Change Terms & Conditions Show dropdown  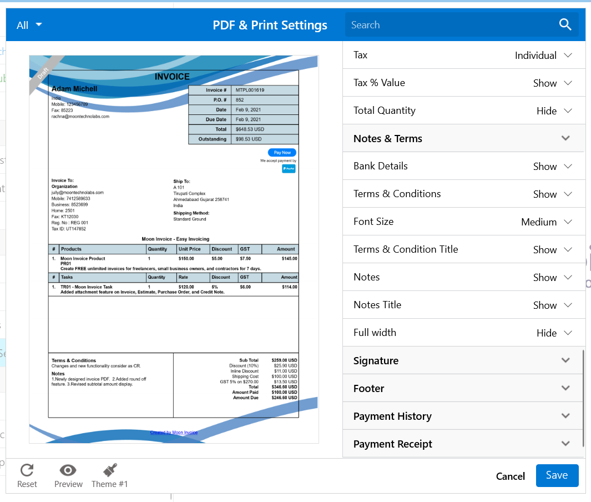click(552, 194)
